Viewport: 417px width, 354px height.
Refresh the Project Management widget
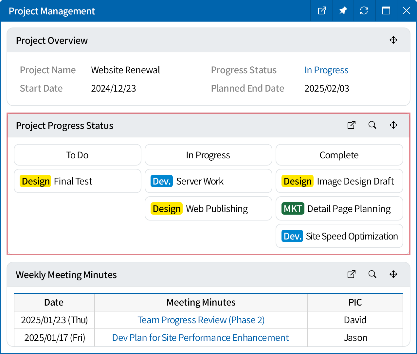coord(364,11)
